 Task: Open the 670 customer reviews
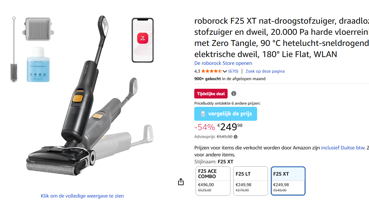(234, 71)
